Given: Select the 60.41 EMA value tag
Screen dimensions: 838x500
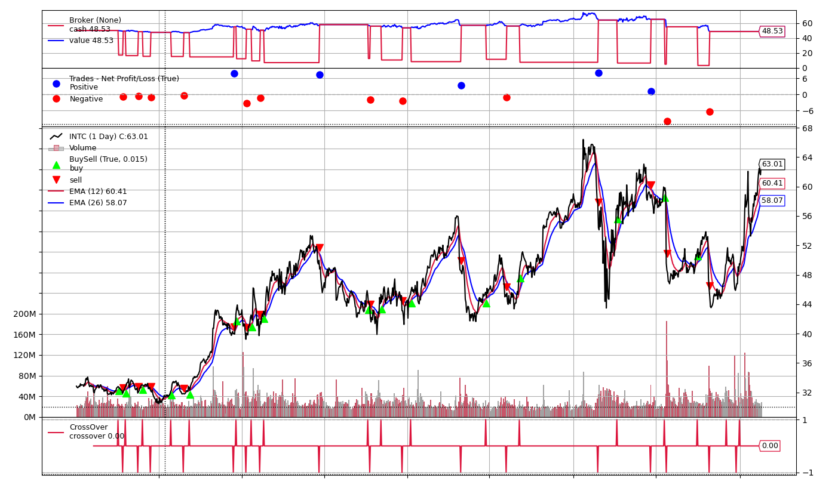Looking at the screenshot, I should (x=772, y=183).
